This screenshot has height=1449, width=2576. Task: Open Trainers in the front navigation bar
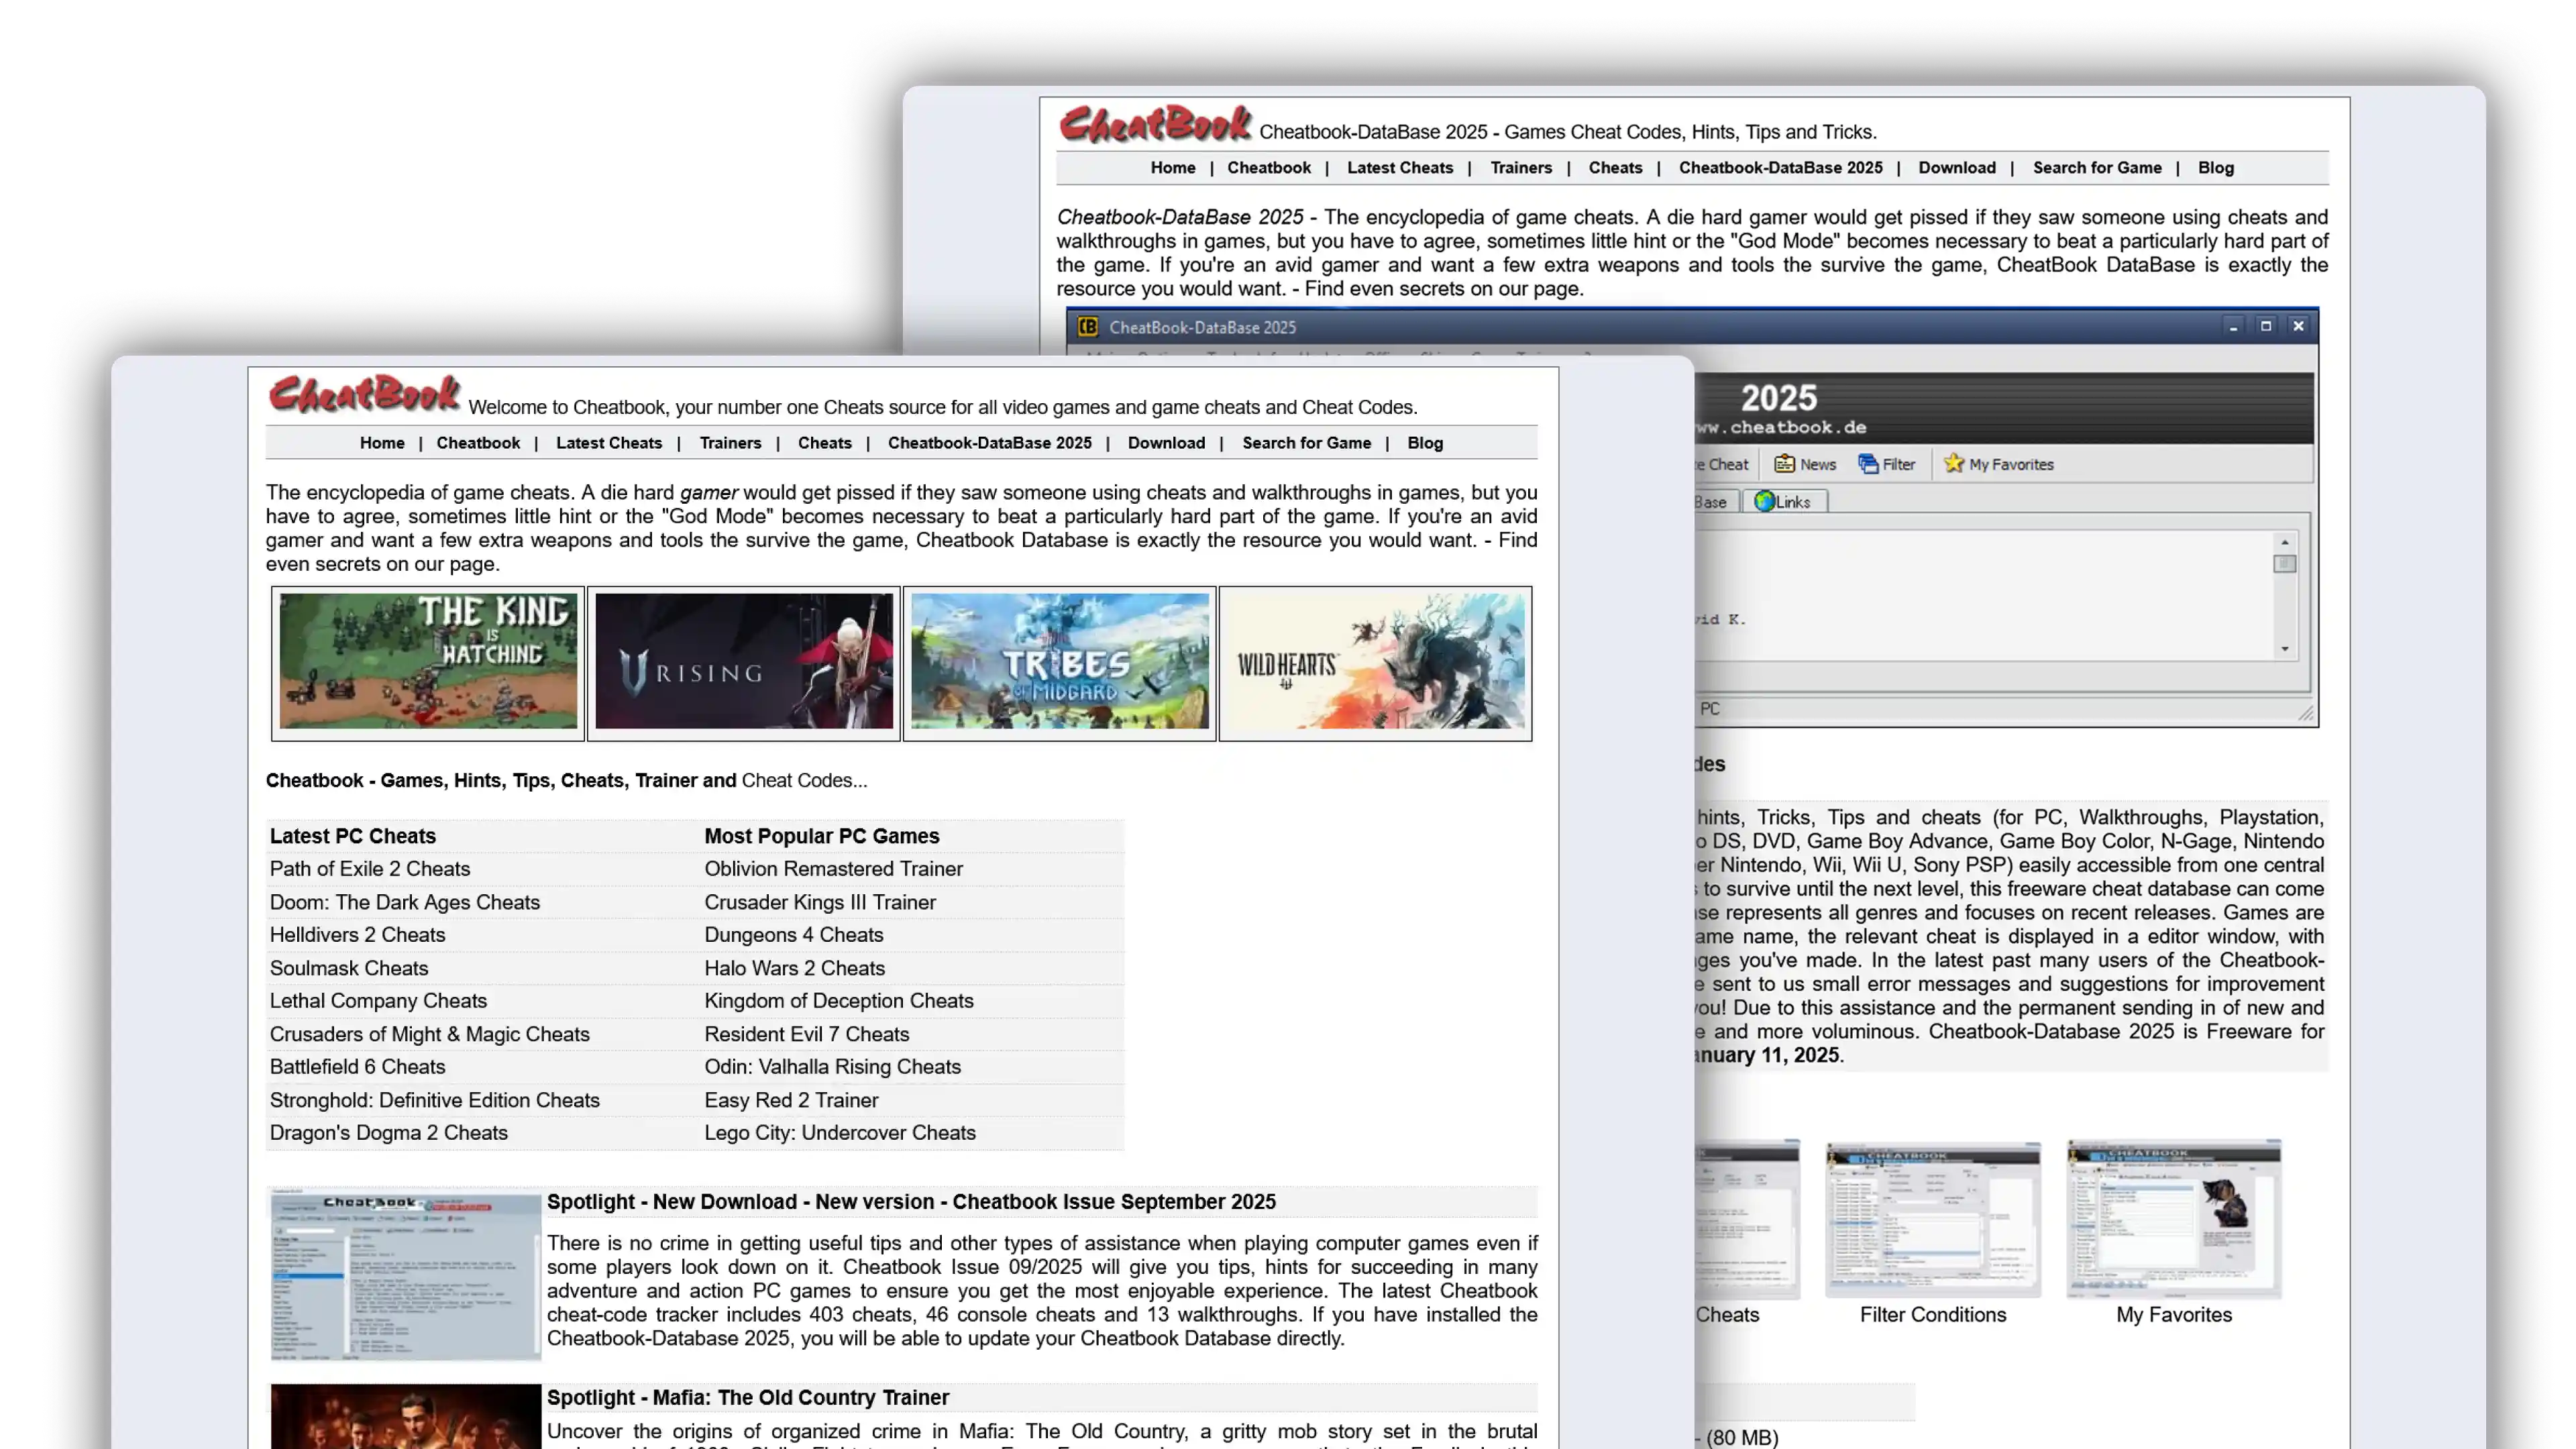tap(730, 443)
